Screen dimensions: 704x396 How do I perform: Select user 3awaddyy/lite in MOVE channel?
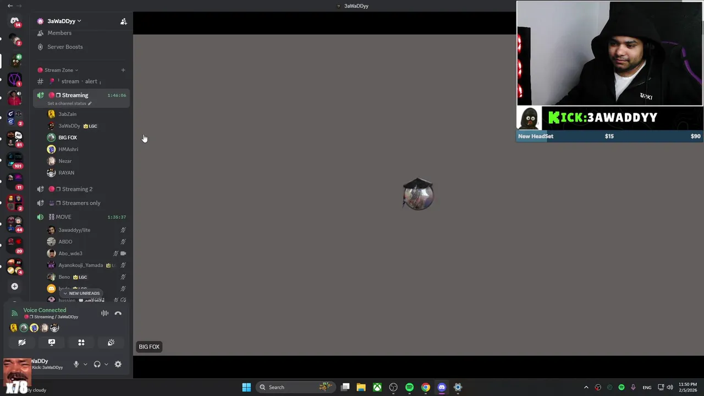(74, 230)
